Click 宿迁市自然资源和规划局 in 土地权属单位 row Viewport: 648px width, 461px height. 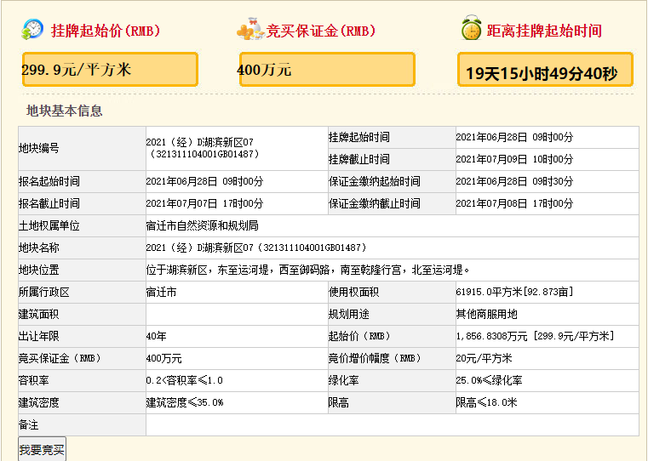tap(202, 225)
